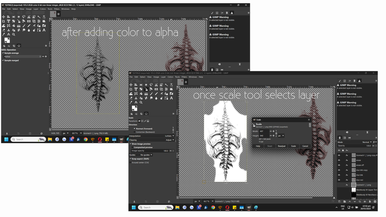Raise layer with up arrow in layers footer

(x=350, y=201)
